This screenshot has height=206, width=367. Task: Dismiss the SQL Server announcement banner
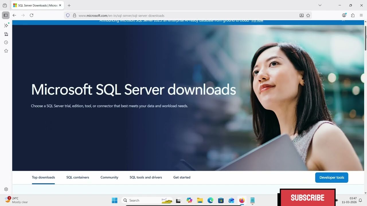tap(343, 20)
